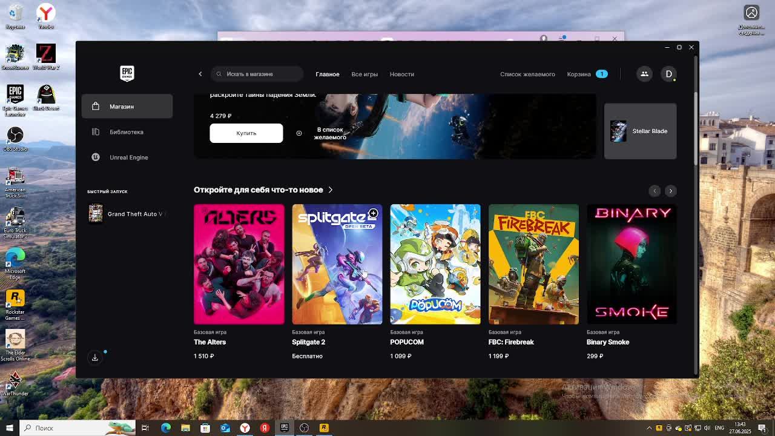Go back using the back arrow
The width and height of the screenshot is (775, 436).
pyautogui.click(x=200, y=74)
